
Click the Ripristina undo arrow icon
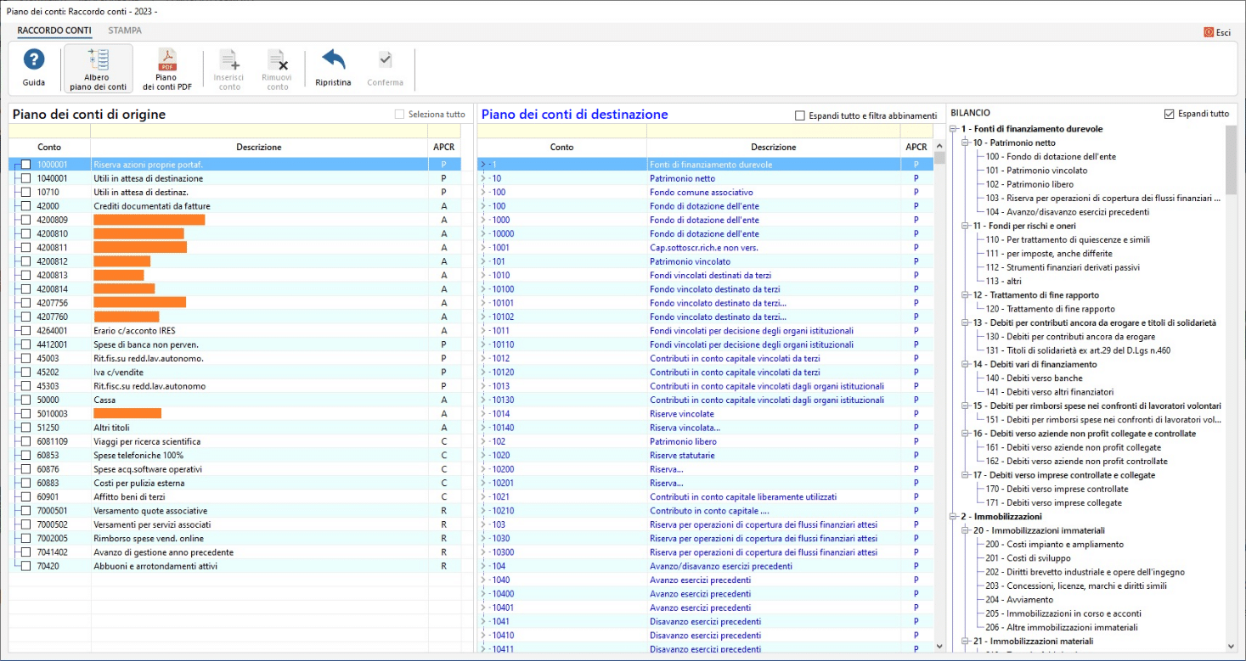click(x=333, y=60)
